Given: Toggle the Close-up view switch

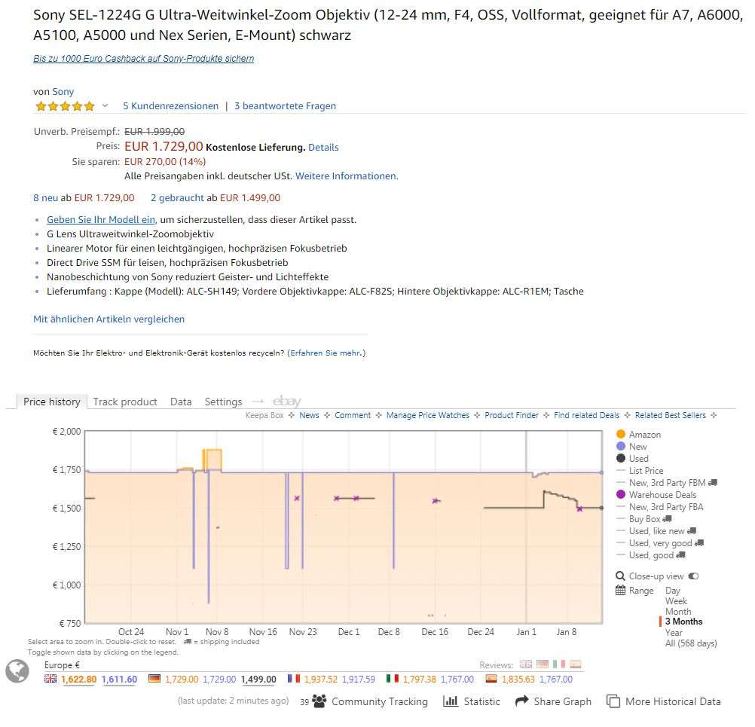Looking at the screenshot, I should click(x=693, y=576).
